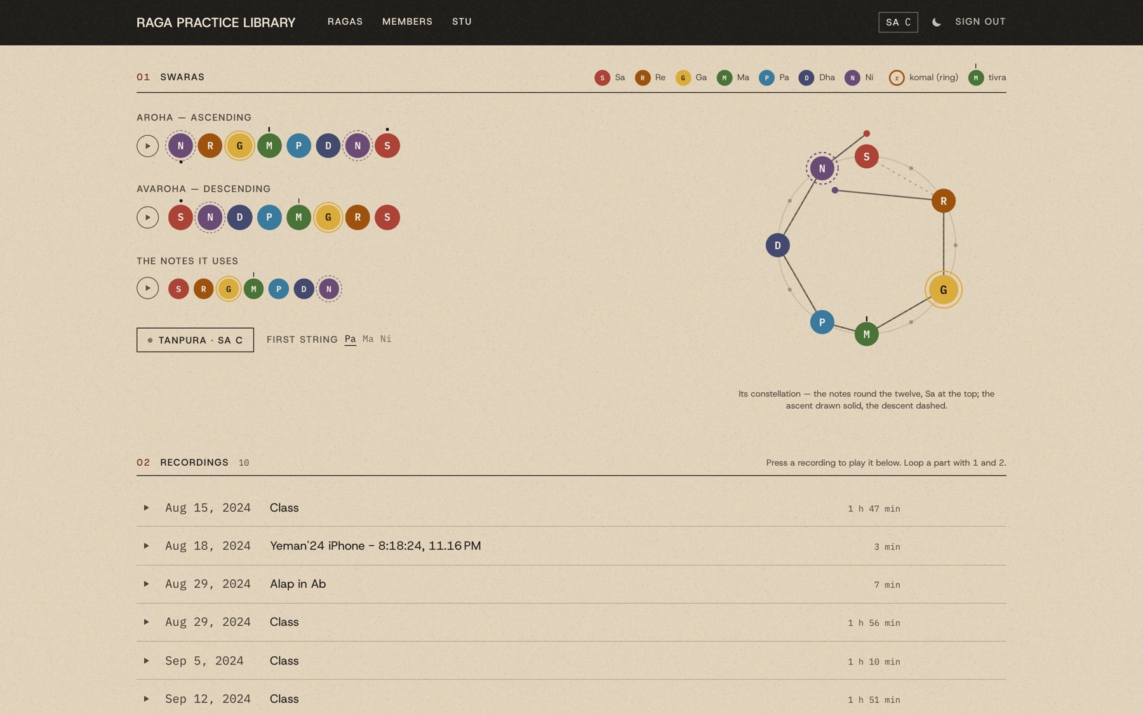The width and height of the screenshot is (1143, 714).
Task: Click the R node on constellation wheel
Action: 943,201
